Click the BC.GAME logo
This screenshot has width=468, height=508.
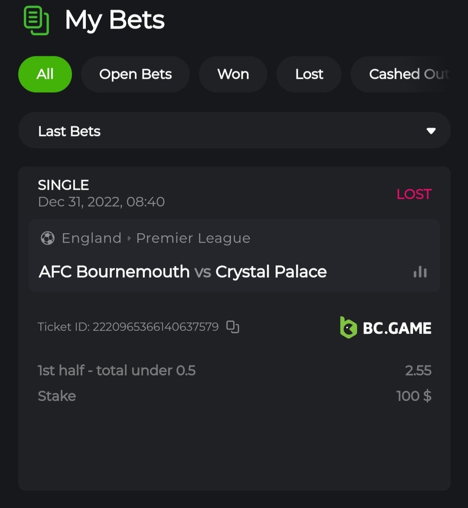click(x=386, y=327)
